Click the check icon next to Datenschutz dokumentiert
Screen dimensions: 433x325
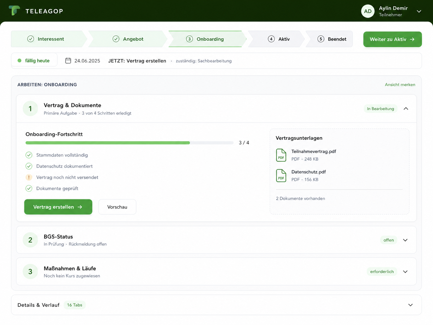pyautogui.click(x=29, y=166)
